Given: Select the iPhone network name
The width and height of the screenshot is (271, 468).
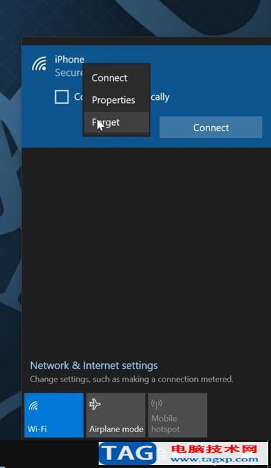Looking at the screenshot, I should coord(69,59).
